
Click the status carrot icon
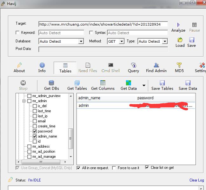[11, 180]
